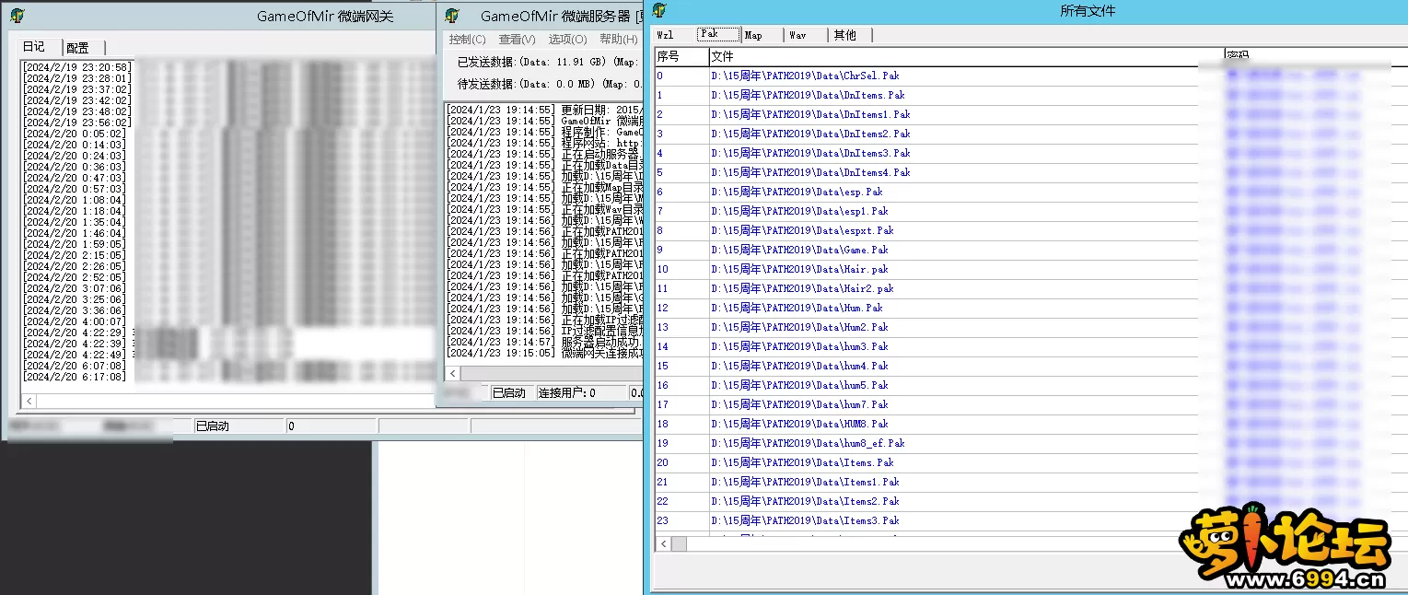The height and width of the screenshot is (595, 1408).
Task: Click gateway log entry 2024/2/20 4:00:07
Action: tap(75, 321)
